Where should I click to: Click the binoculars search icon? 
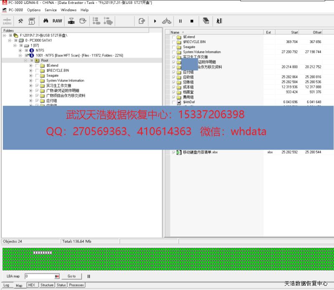click(x=46, y=21)
